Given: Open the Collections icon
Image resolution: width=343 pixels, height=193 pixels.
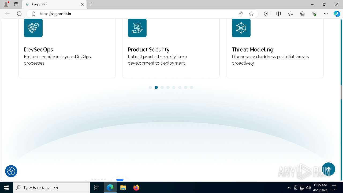Looking at the screenshot, I should (x=302, y=14).
